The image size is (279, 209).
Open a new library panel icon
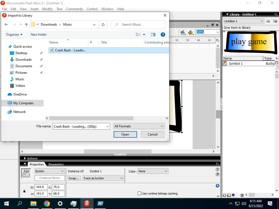(x=275, y=21)
